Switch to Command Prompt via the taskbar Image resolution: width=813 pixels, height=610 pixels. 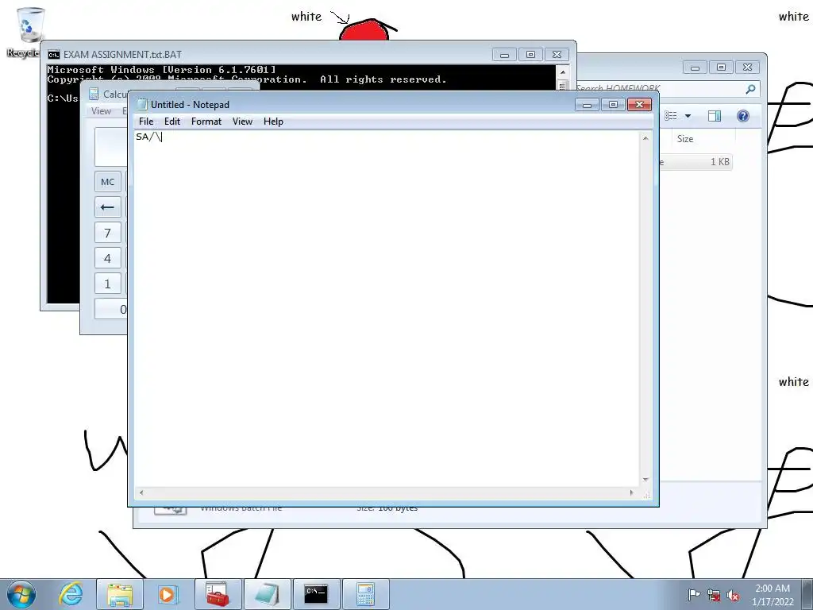(x=316, y=594)
